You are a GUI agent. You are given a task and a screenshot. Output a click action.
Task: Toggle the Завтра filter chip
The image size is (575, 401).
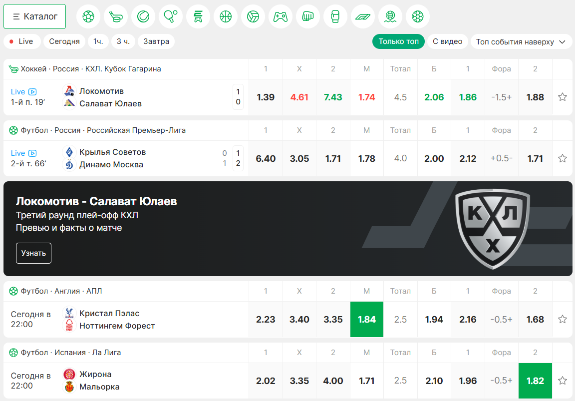point(156,41)
